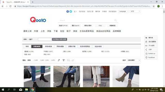Open 外套 in the main menu
Viewport: 165px width, 92px height.
36,31
